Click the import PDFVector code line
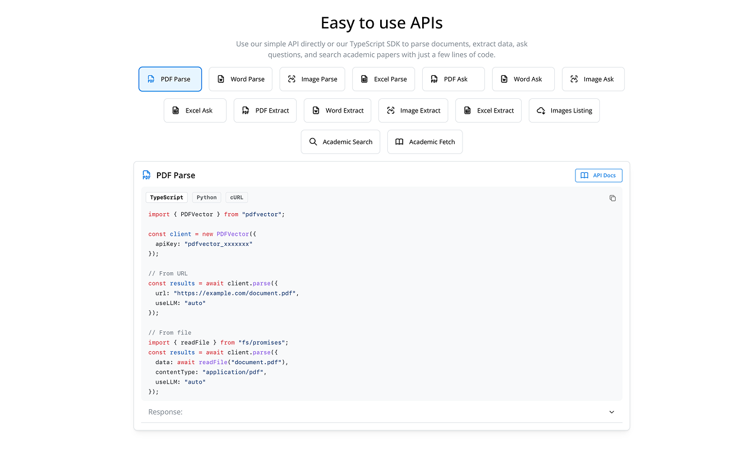The width and height of the screenshot is (752, 450). coord(217,214)
